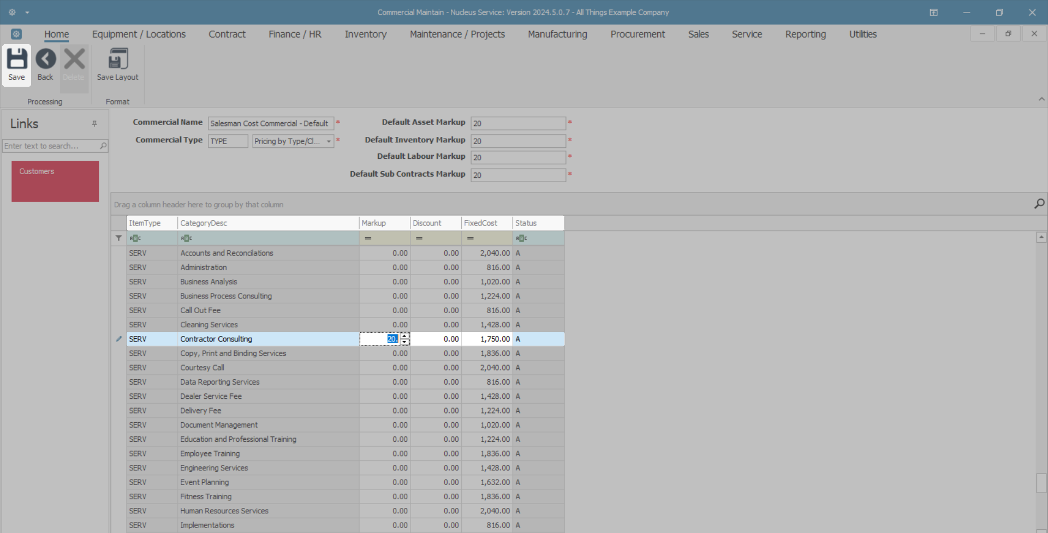Collapse the ribbon with the chevron
The image size is (1048, 533).
pos(1041,99)
